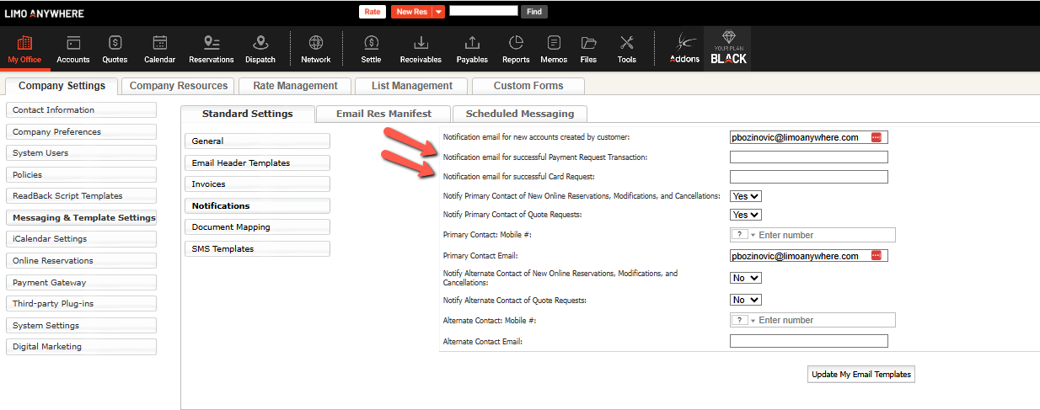
Task: Select Email Header Templates
Action: click(257, 163)
